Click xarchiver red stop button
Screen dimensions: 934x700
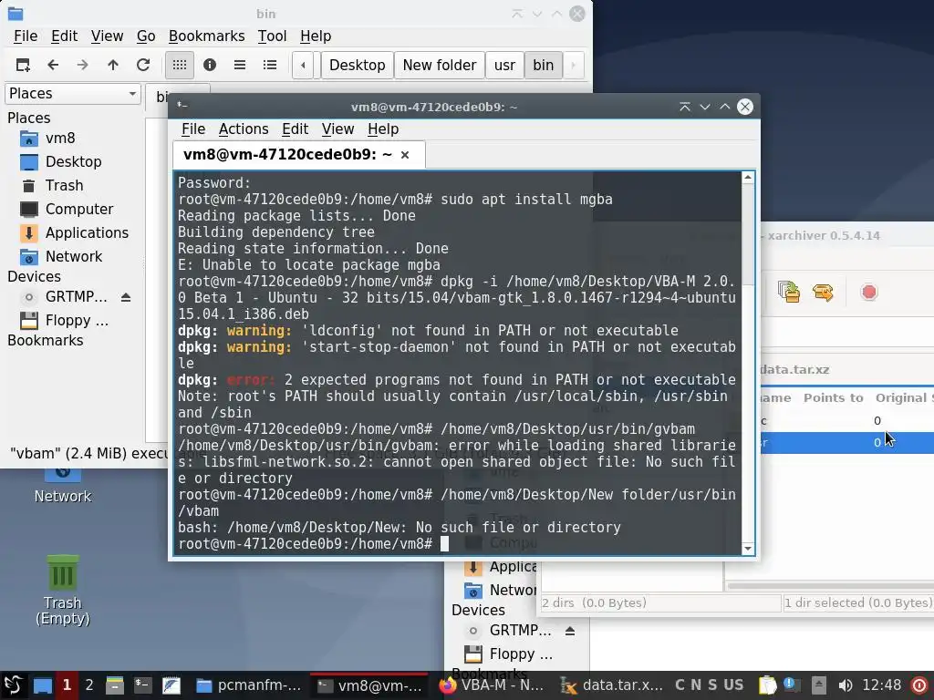tap(869, 293)
